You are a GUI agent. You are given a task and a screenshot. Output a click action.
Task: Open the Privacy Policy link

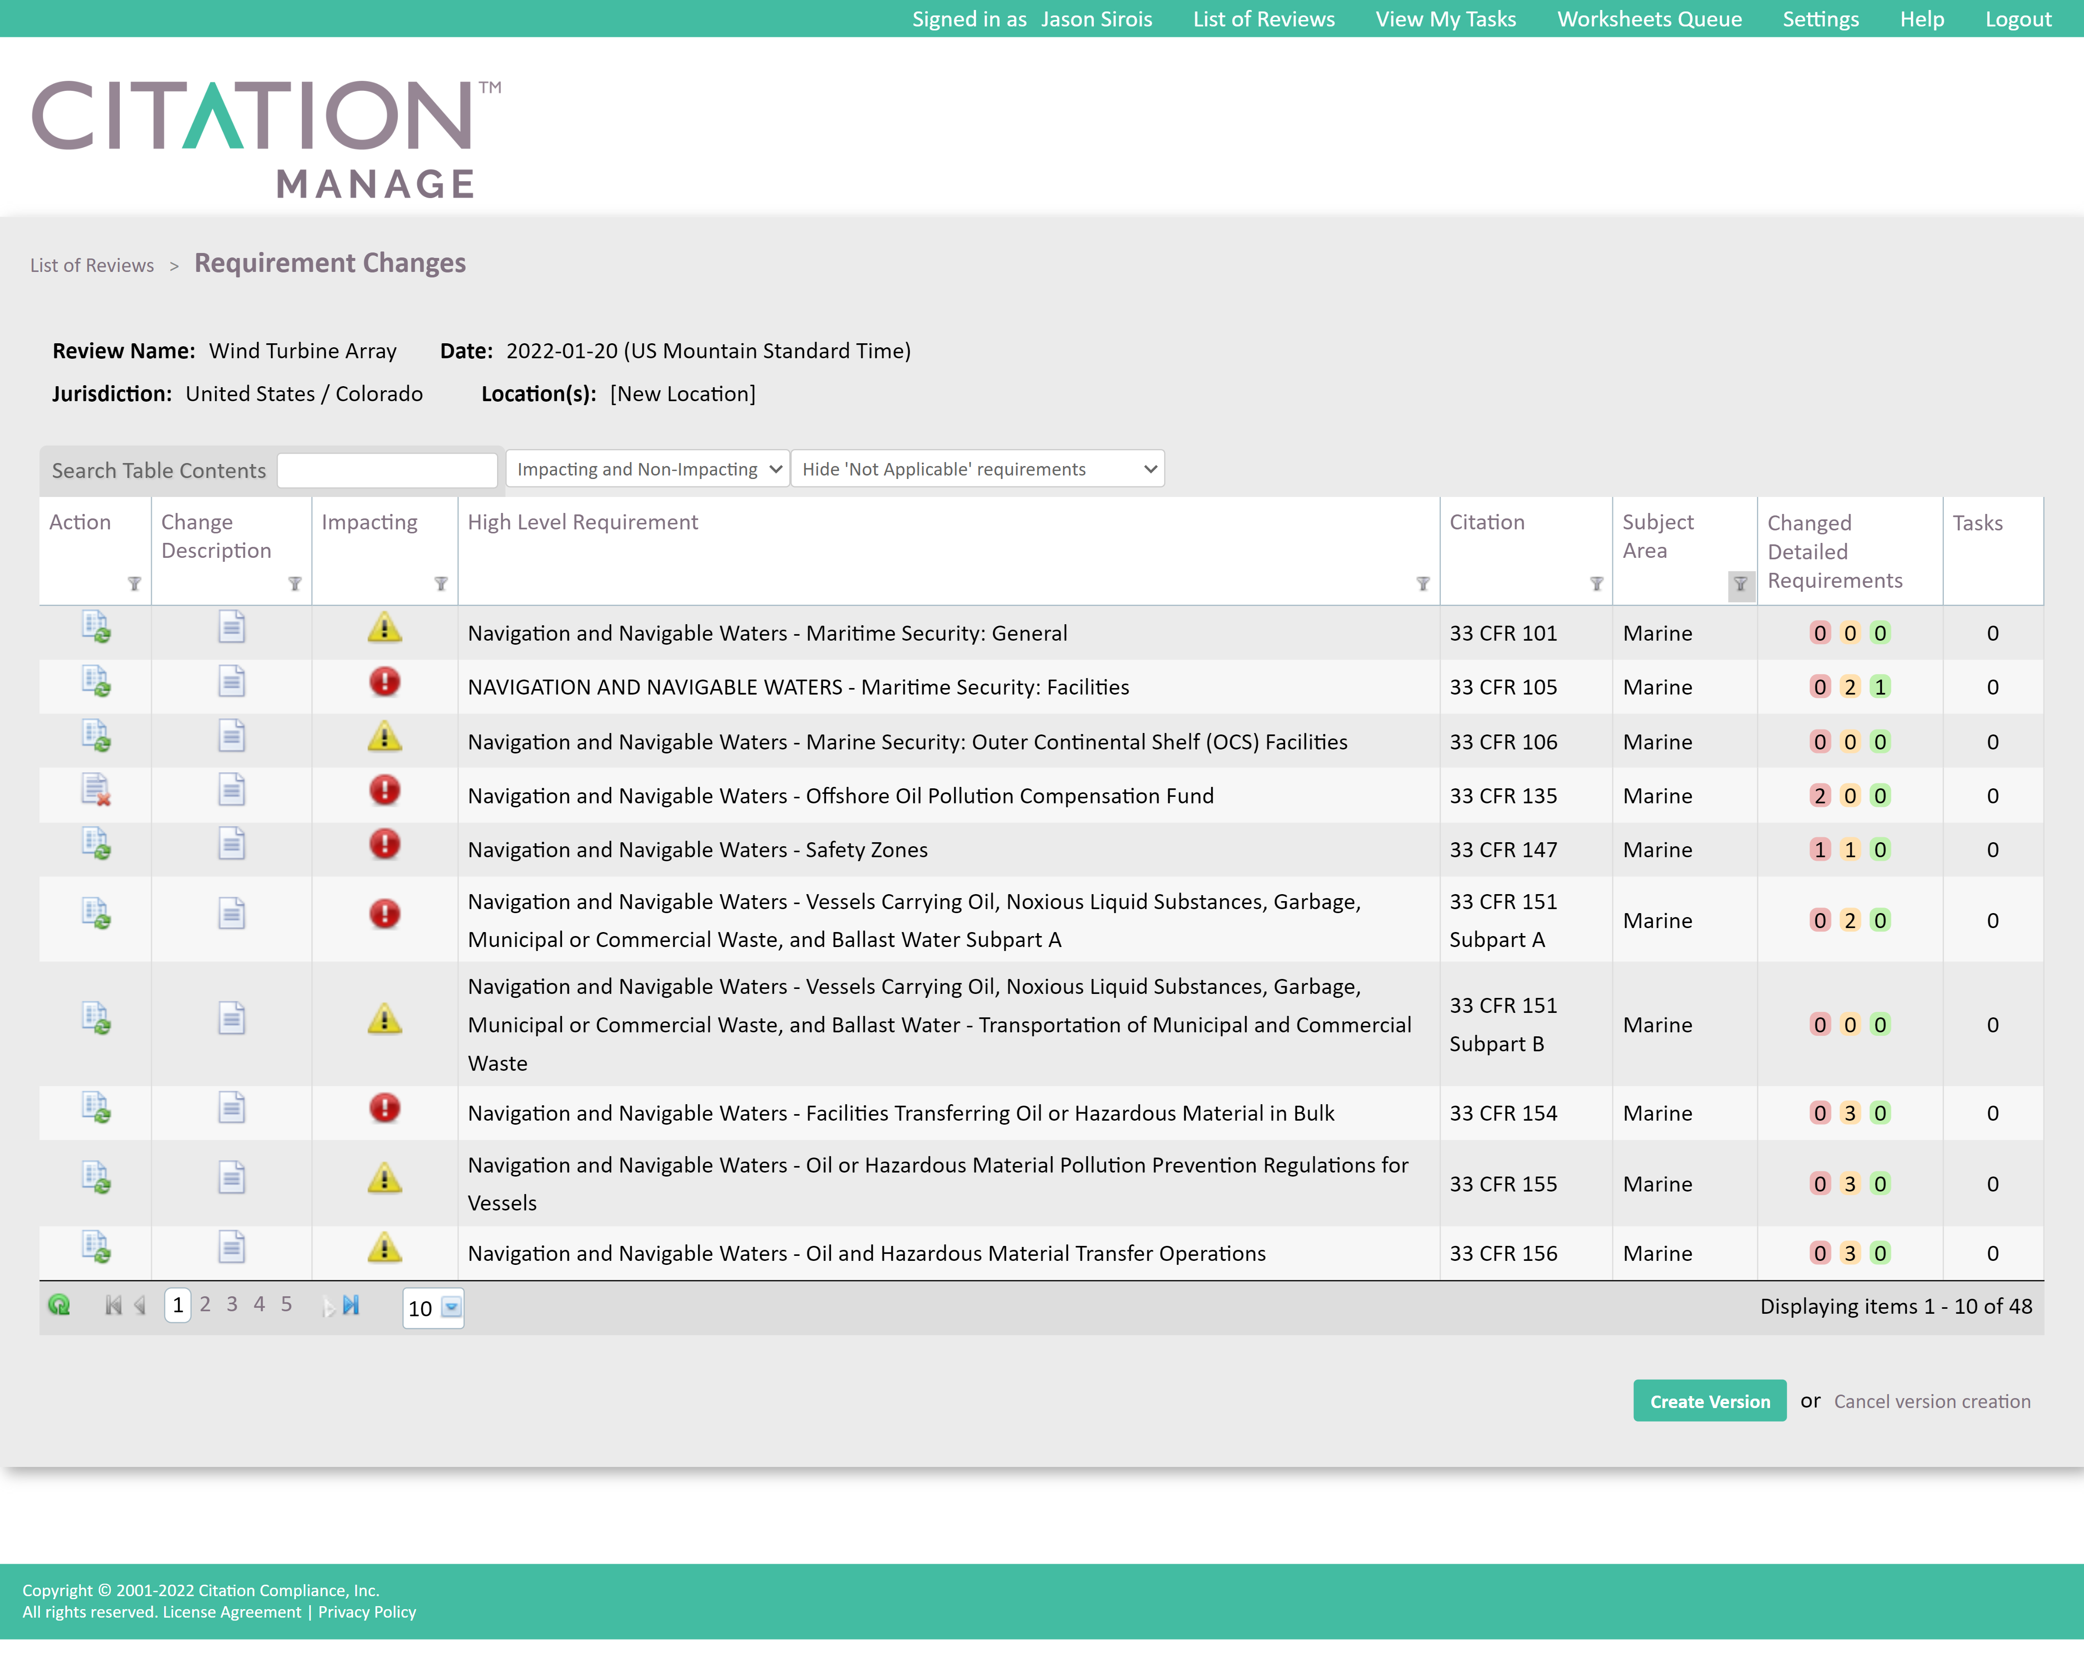366,1612
